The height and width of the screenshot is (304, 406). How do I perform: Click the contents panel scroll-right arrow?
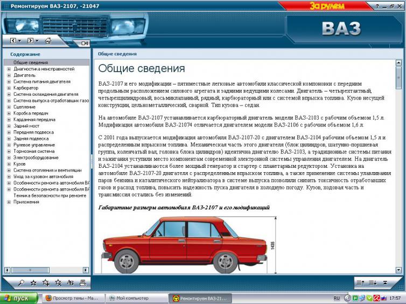pyautogui.click(x=86, y=270)
